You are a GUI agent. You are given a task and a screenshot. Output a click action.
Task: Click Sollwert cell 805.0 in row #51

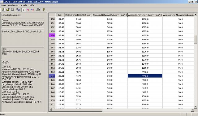[x=110, y=23]
